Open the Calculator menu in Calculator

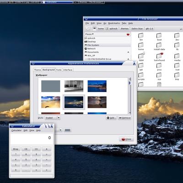(16, 130)
